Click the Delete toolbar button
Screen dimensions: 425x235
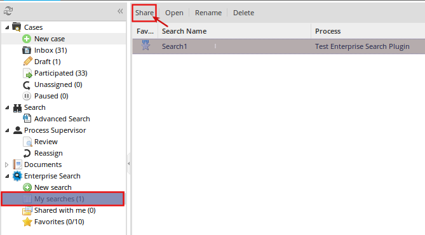[x=243, y=13]
